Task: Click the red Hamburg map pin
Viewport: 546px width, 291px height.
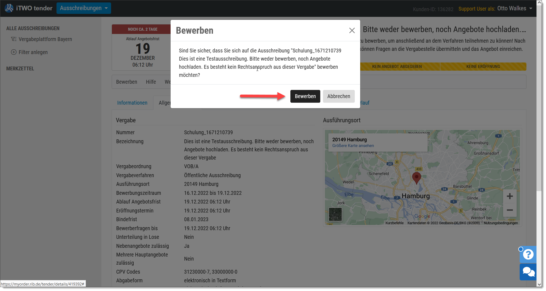Action: point(416,178)
